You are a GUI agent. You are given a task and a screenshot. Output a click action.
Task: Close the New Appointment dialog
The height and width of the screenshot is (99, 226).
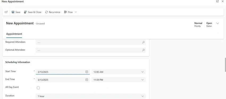click(223, 1)
